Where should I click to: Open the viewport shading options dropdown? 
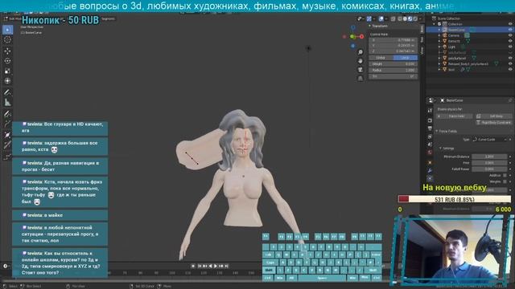[x=421, y=19]
